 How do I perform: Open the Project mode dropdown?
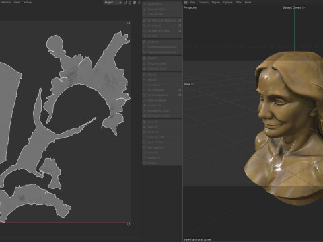(112, 3)
